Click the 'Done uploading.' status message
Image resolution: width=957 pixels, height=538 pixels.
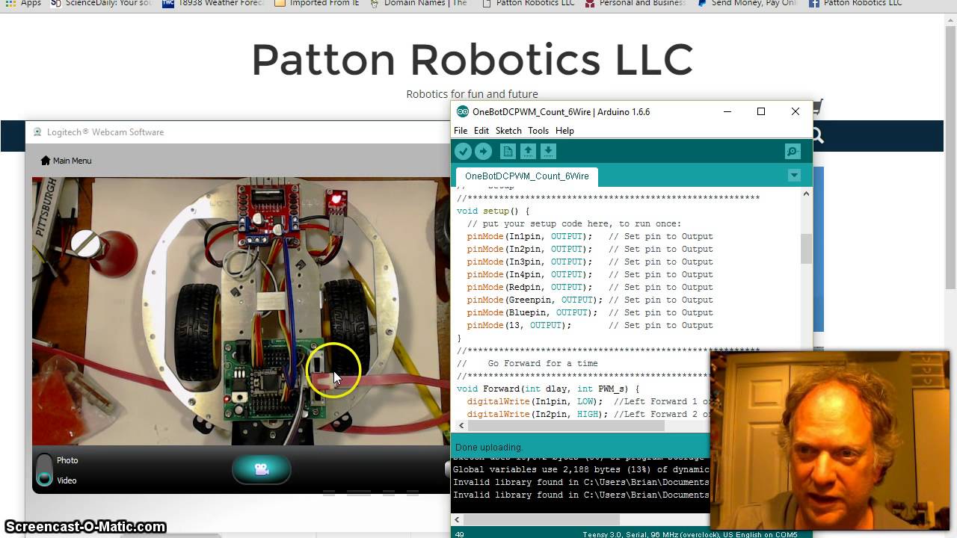[x=488, y=448]
